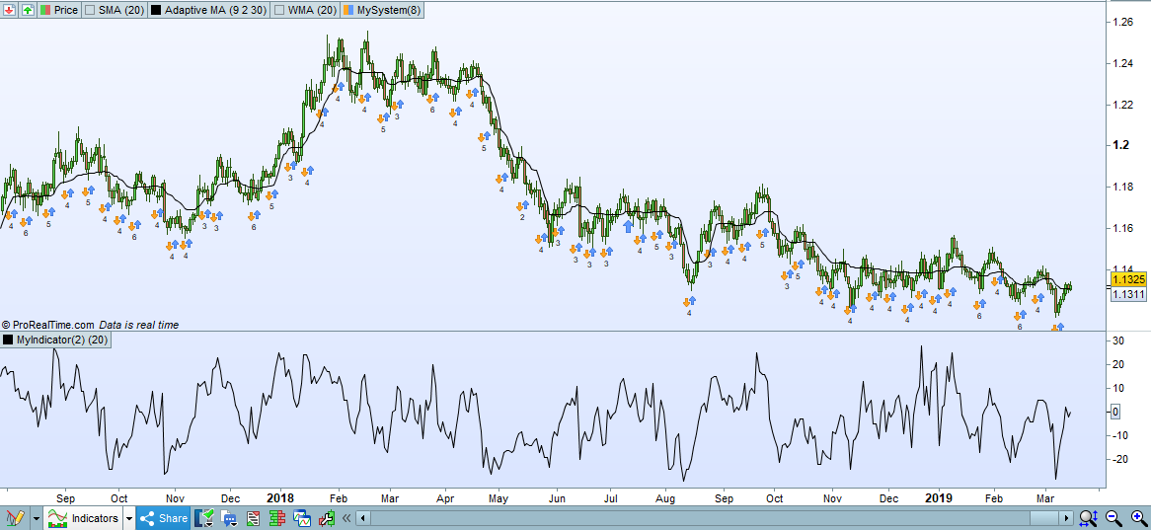
Task: Open the chat bubbles icon
Action: pos(230,519)
